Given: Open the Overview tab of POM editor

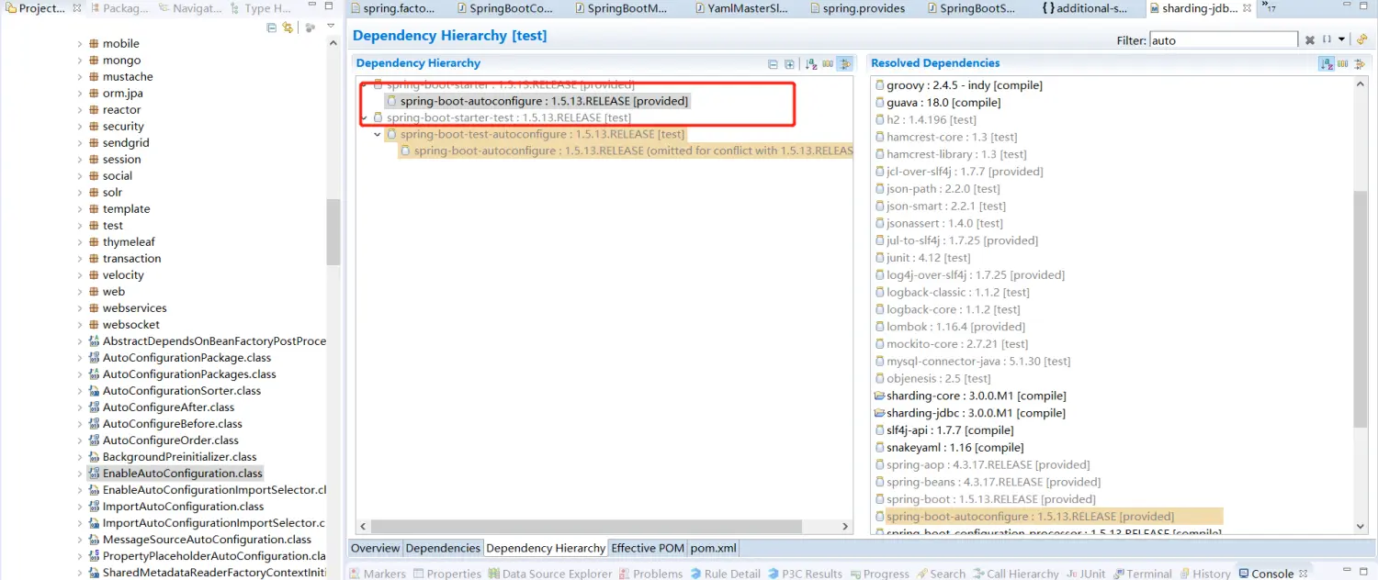Looking at the screenshot, I should (375, 548).
